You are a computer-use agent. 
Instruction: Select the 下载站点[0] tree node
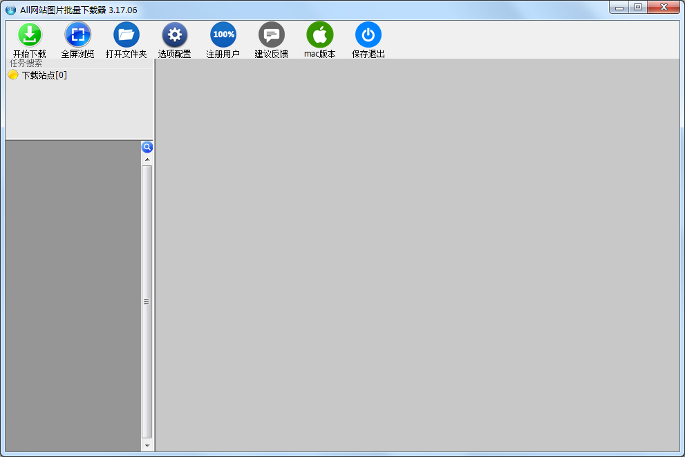click(x=44, y=75)
